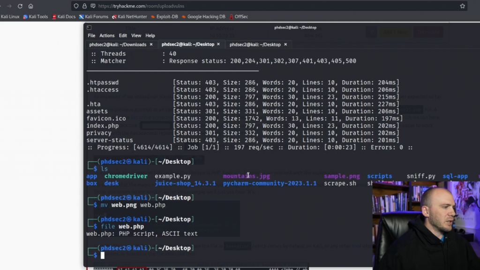This screenshot has height=270, width=480.
Task: Close the middle ~/Desktop terminal tab
Action: point(218,45)
